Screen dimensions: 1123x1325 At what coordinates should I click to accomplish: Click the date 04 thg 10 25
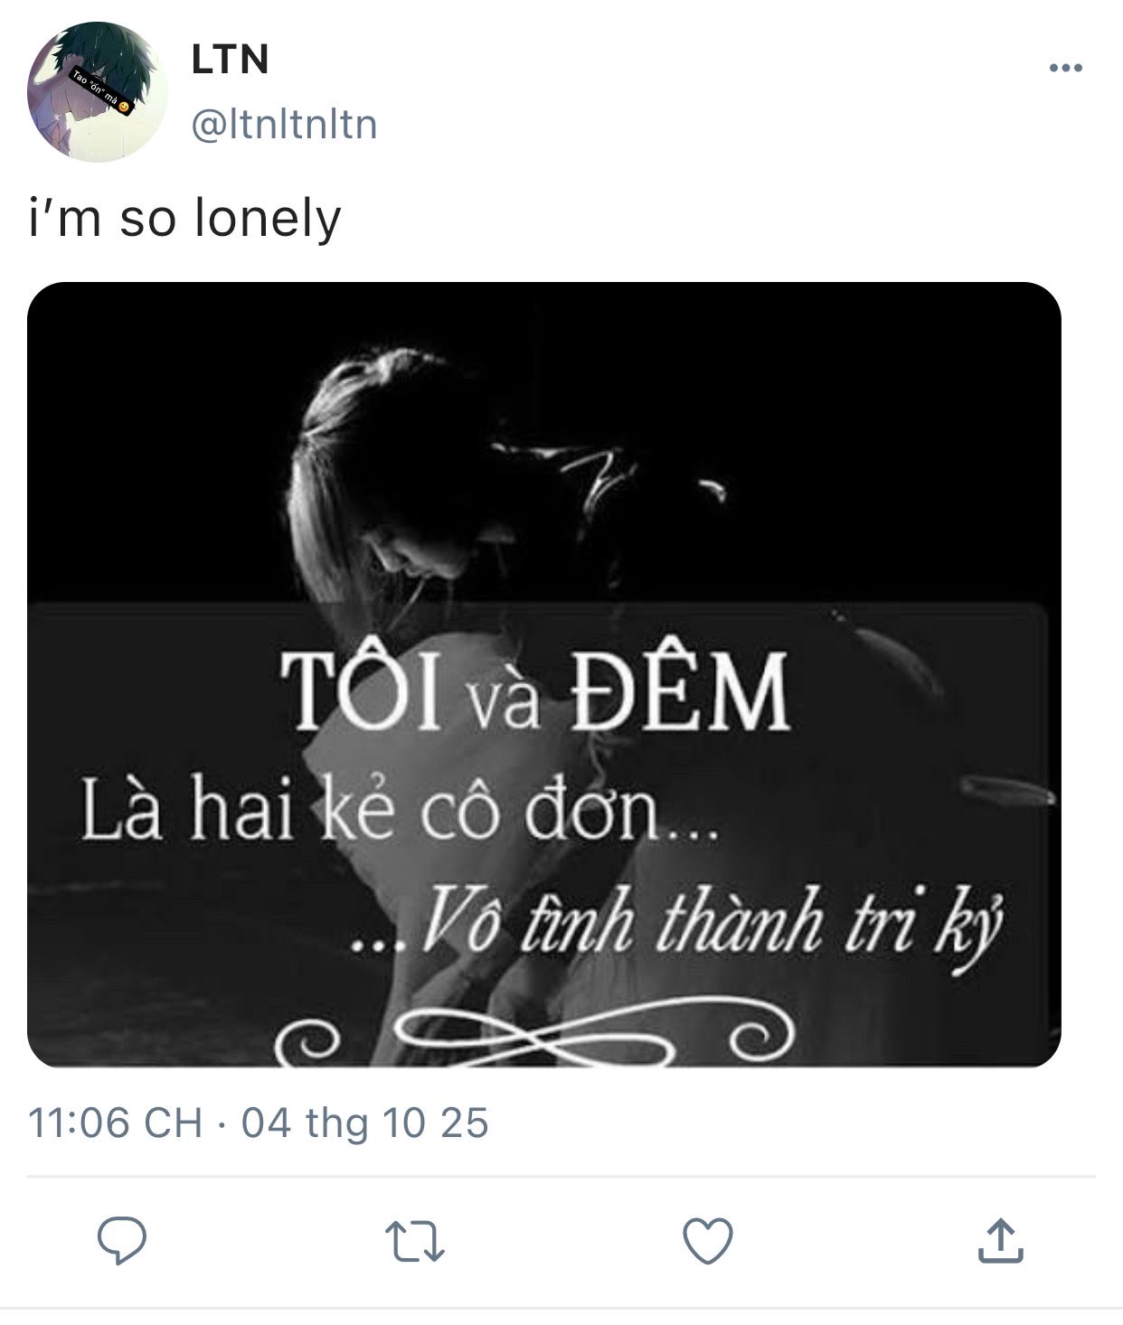[364, 1123]
